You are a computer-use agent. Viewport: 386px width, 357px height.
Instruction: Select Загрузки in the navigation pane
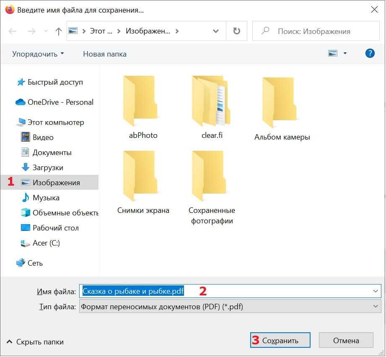point(48,168)
